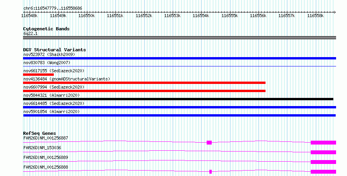This screenshot has width=347, height=176.
Task: Select the blue nsv6614485 variant bar
Action: (x=179, y=107)
